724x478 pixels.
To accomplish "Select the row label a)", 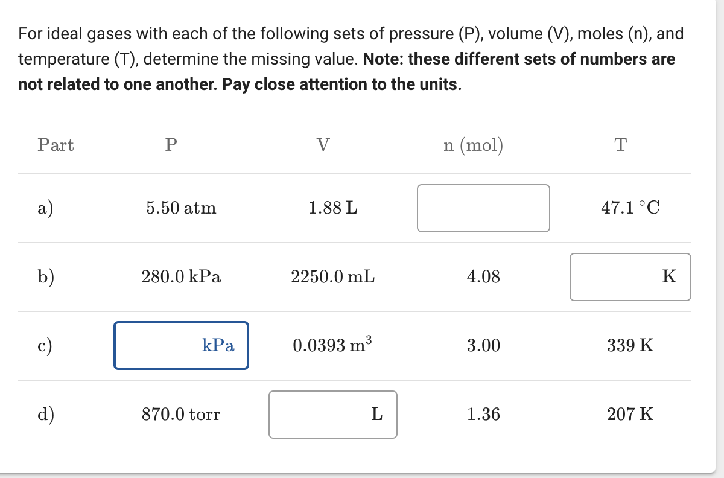I will [x=44, y=208].
